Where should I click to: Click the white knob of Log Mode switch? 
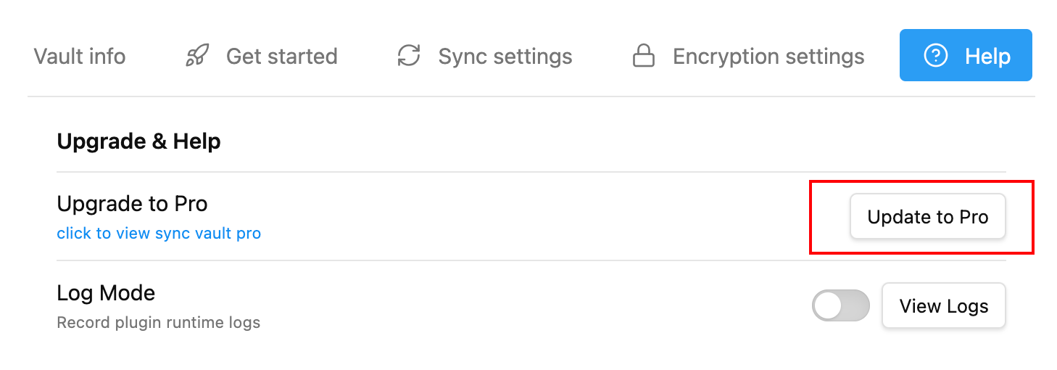(828, 305)
